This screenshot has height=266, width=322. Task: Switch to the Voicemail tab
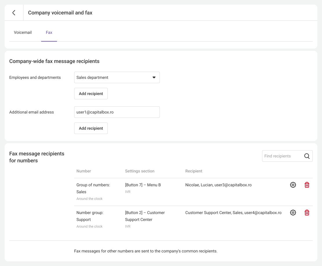(x=23, y=32)
